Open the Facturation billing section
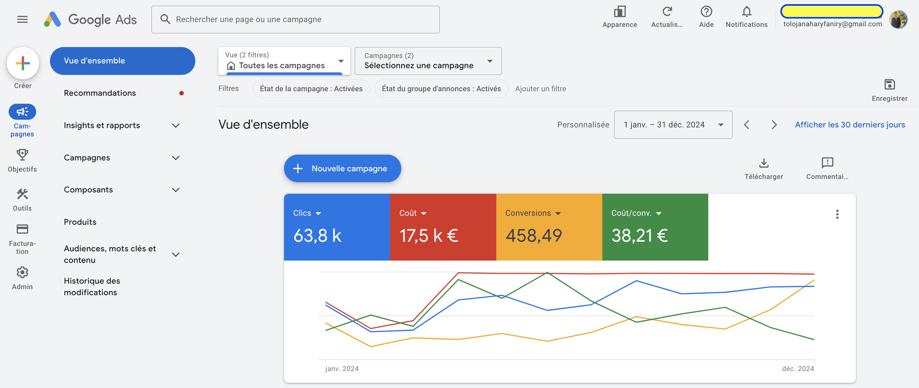Viewport: 919px width, 388px height. 22,229
